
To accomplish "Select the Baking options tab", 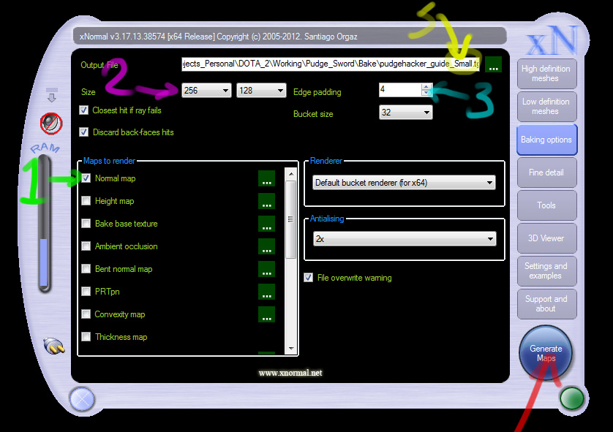I will coord(546,140).
